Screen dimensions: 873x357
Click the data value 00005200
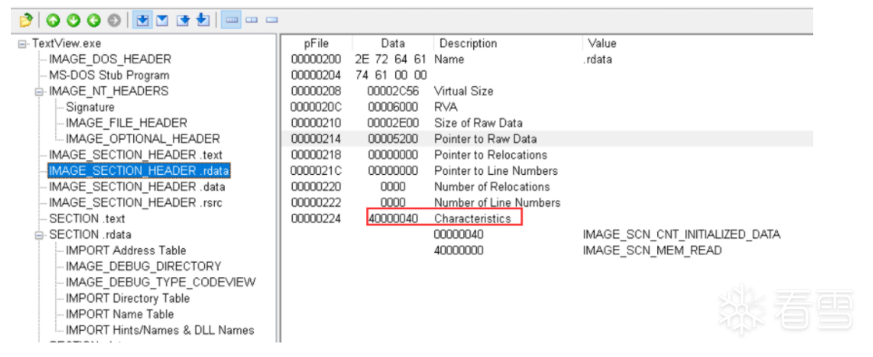coord(393,139)
